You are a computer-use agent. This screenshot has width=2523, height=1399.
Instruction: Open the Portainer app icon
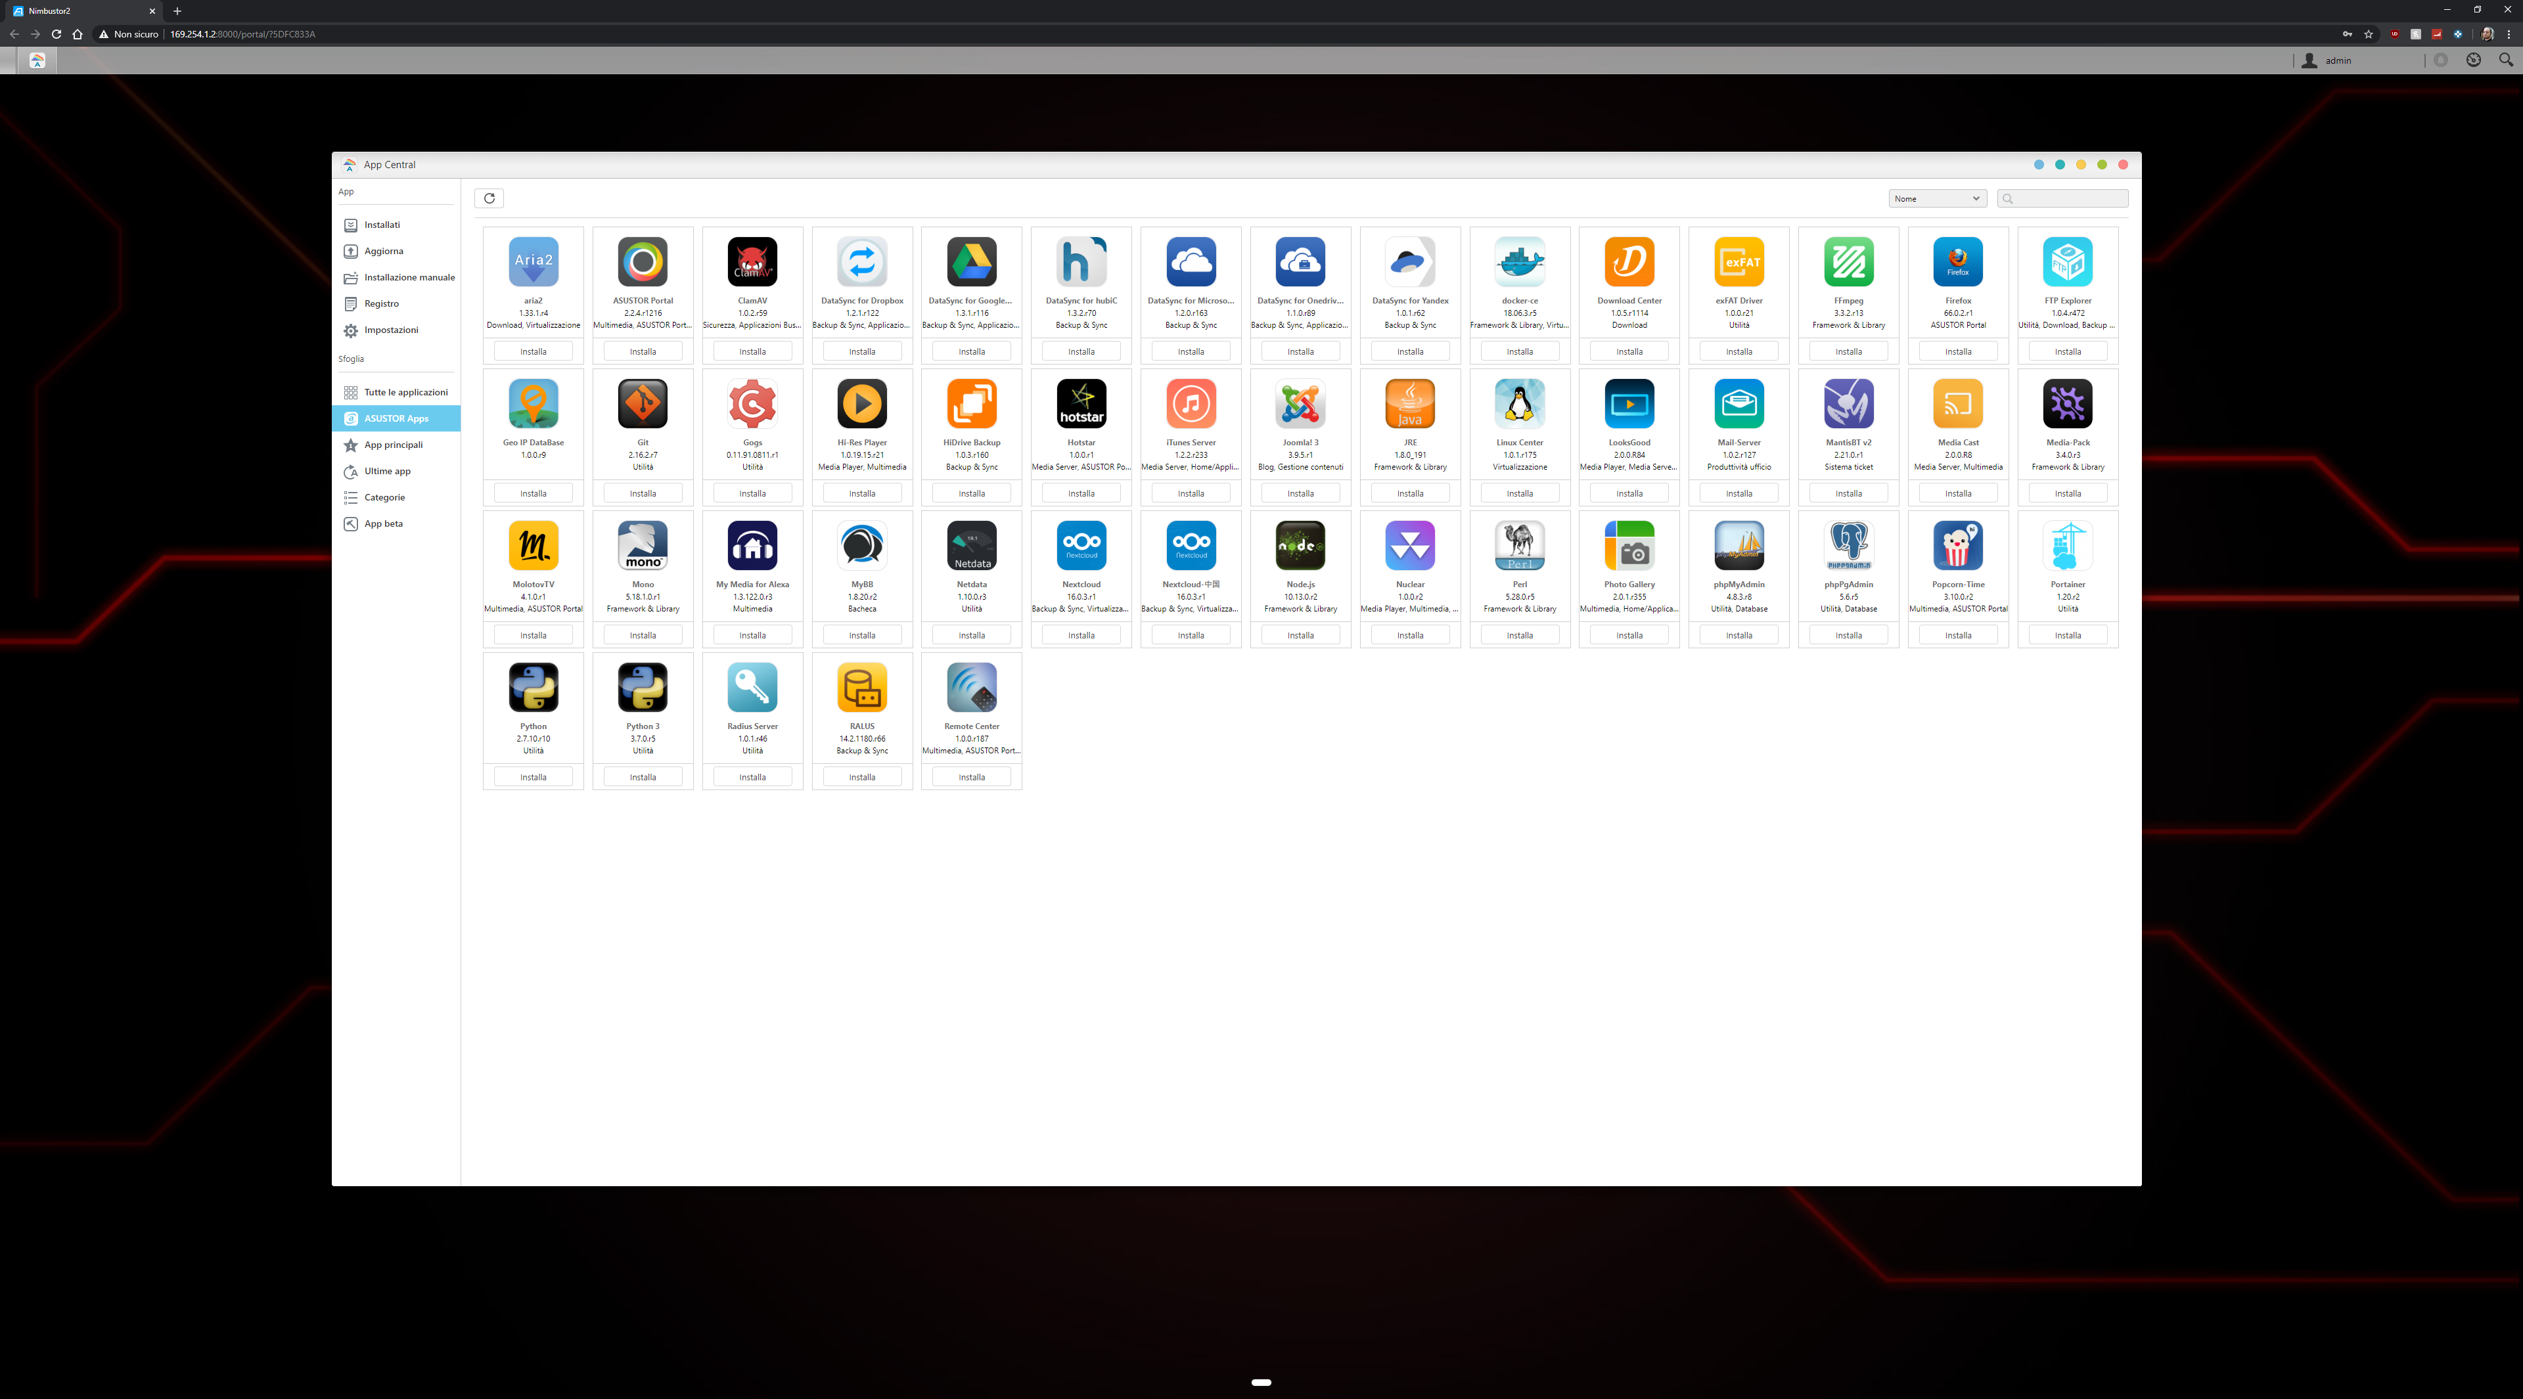pyautogui.click(x=2068, y=545)
